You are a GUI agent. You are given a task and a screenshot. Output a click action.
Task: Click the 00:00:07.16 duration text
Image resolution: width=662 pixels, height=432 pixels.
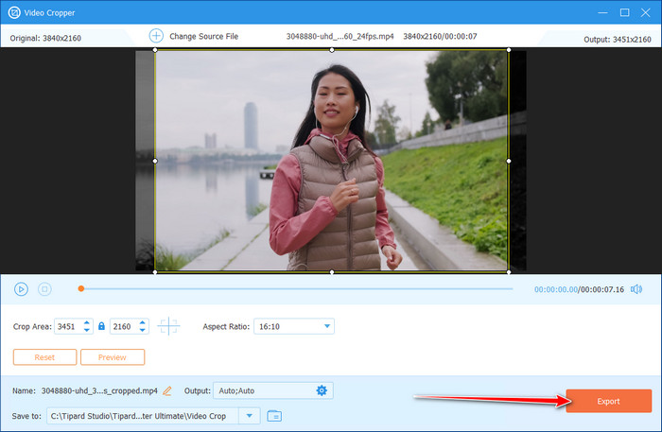601,289
